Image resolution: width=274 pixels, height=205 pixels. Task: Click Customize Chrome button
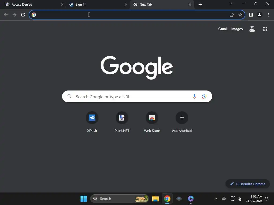click(248, 184)
